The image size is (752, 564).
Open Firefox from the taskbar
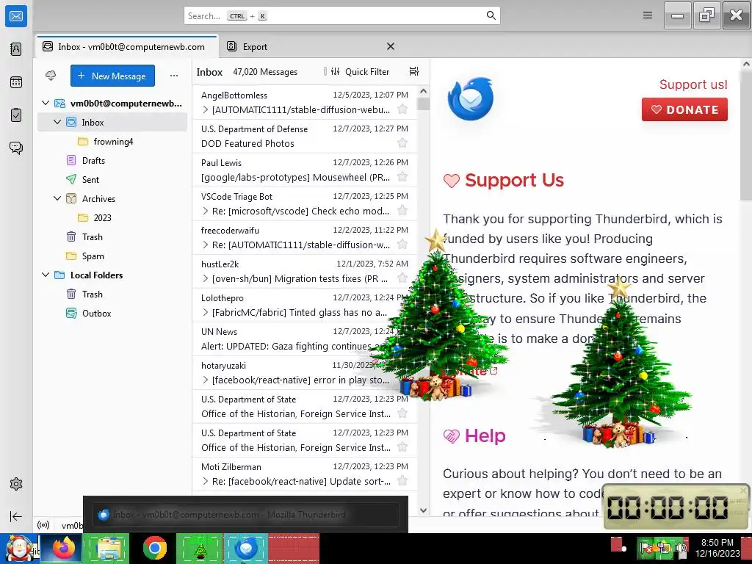point(63,548)
